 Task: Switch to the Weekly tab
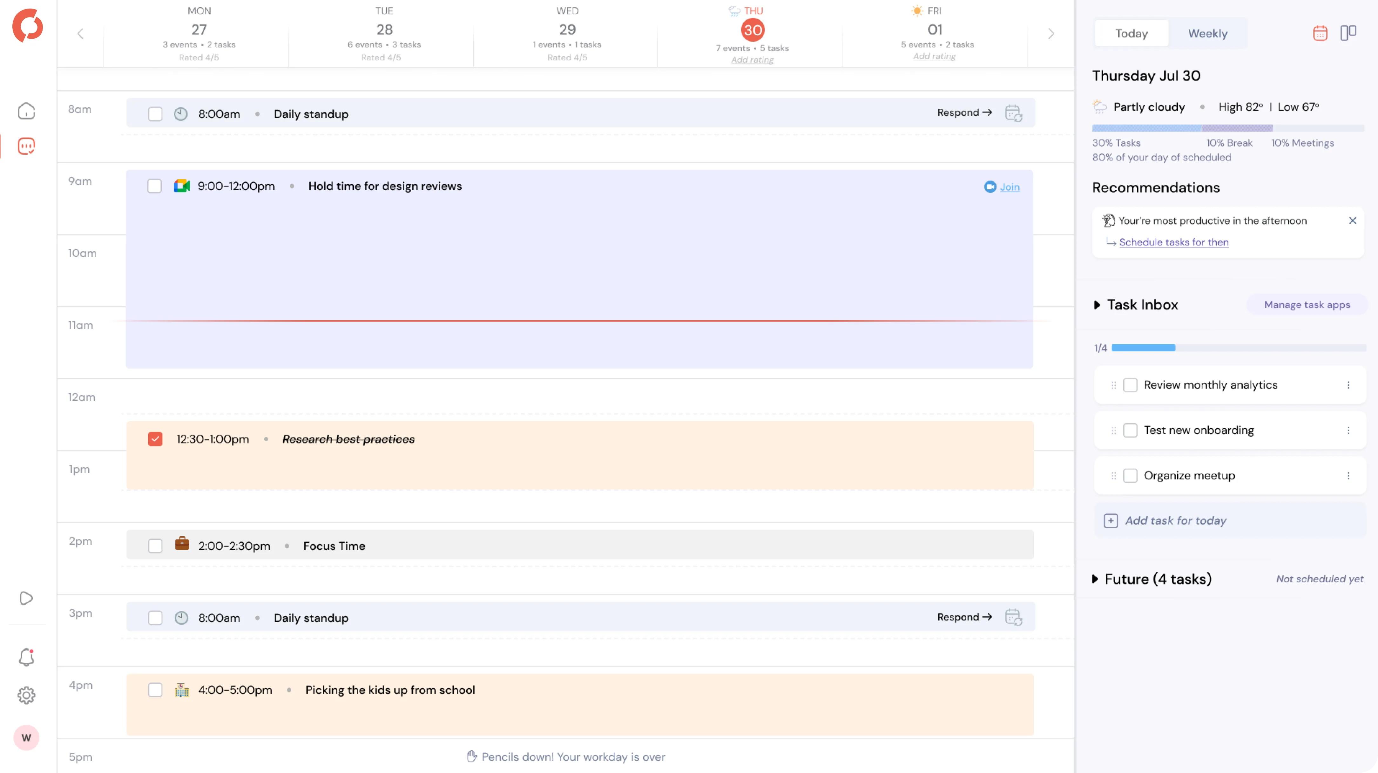click(1207, 34)
